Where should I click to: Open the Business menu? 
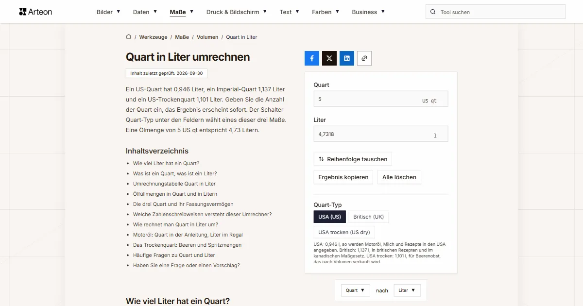click(368, 12)
